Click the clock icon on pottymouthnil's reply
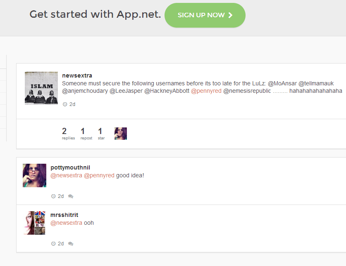This screenshot has height=266, width=346. click(53, 196)
